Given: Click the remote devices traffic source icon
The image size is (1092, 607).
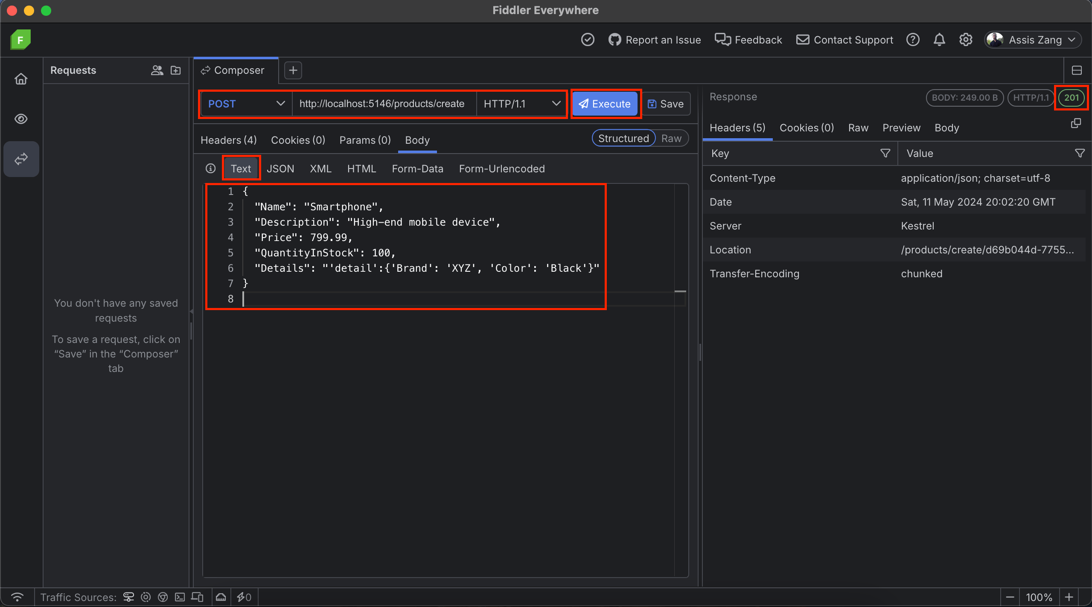Looking at the screenshot, I should click(197, 597).
